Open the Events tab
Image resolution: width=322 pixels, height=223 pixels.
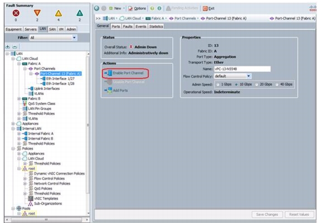point(141,26)
